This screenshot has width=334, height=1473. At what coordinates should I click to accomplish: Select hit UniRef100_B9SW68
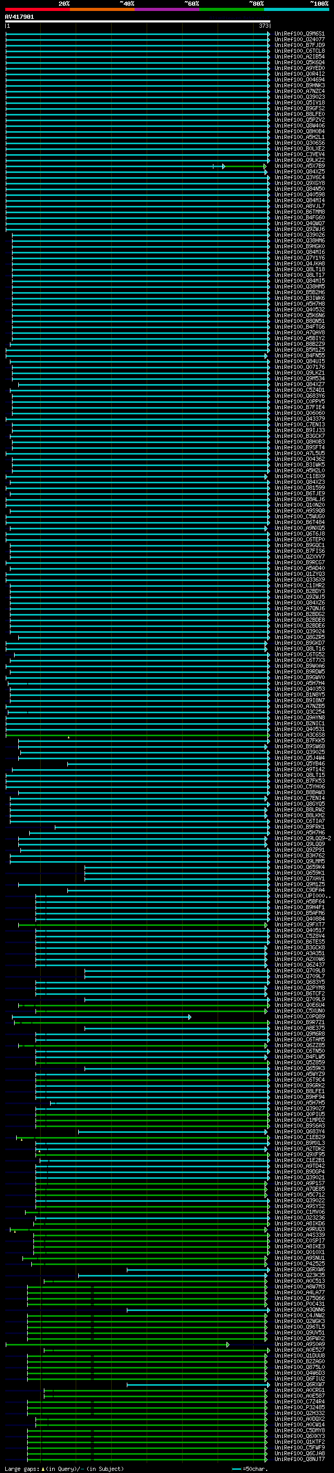299,746
